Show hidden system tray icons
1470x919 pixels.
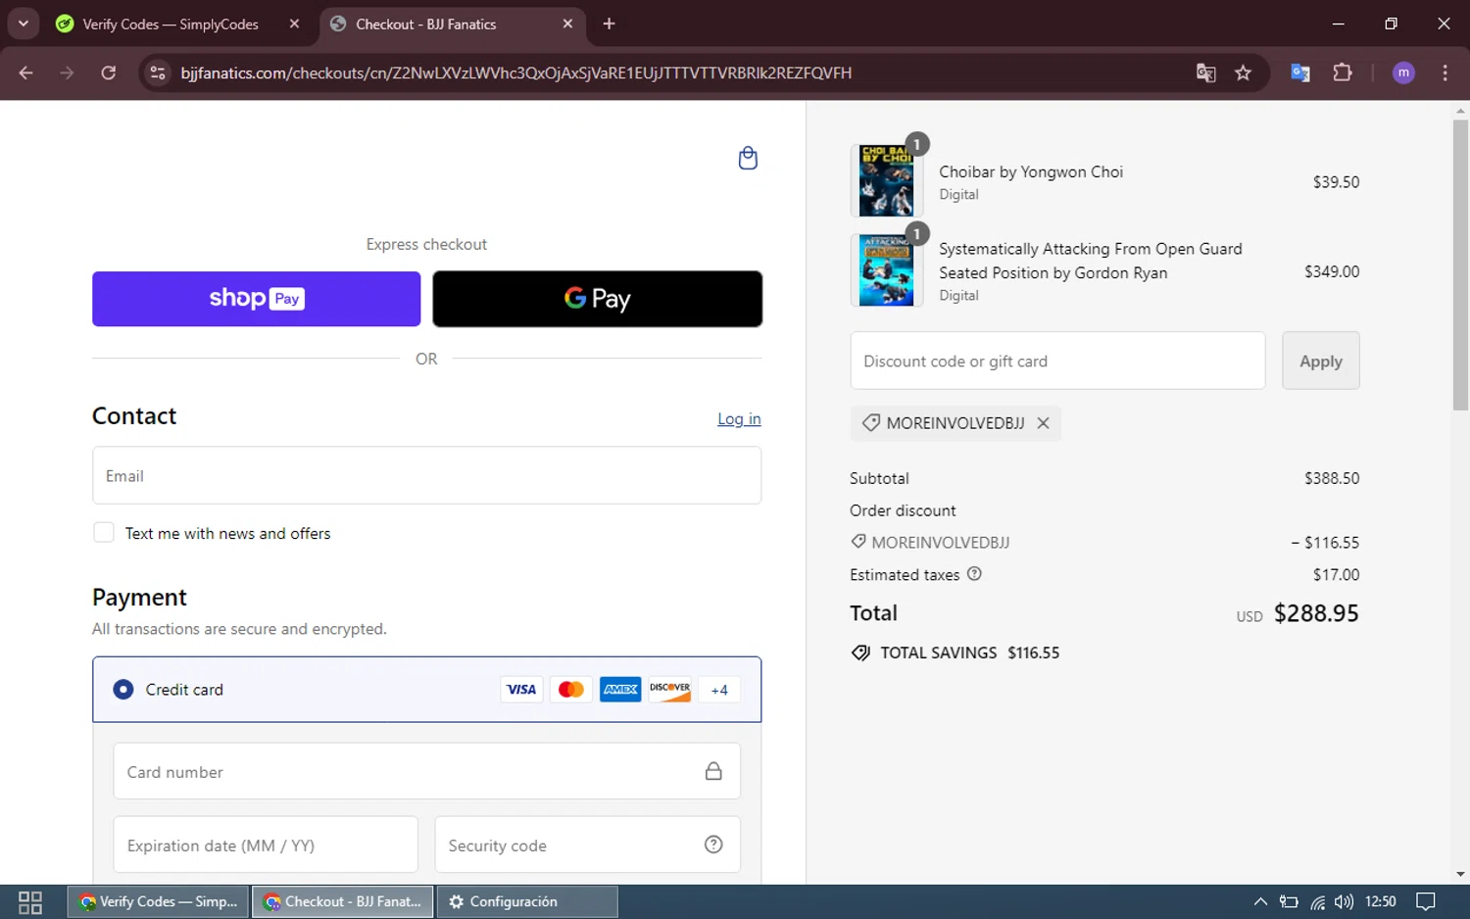click(1260, 901)
